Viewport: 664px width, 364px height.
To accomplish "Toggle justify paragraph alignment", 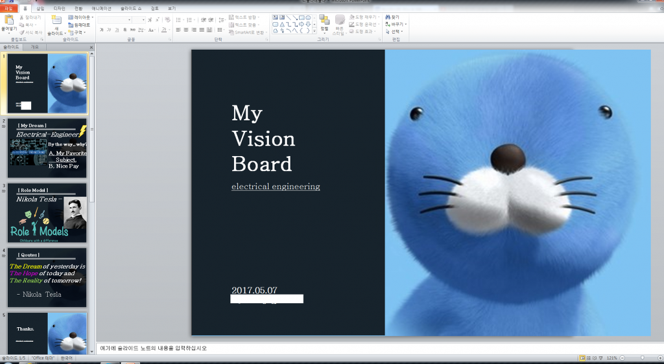I will click(x=202, y=30).
